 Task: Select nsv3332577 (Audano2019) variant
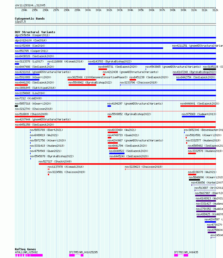pos(203,140)
